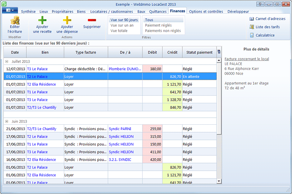Open the application menu dropdown button
This screenshot has width=292, height=194.
coord(10,10)
